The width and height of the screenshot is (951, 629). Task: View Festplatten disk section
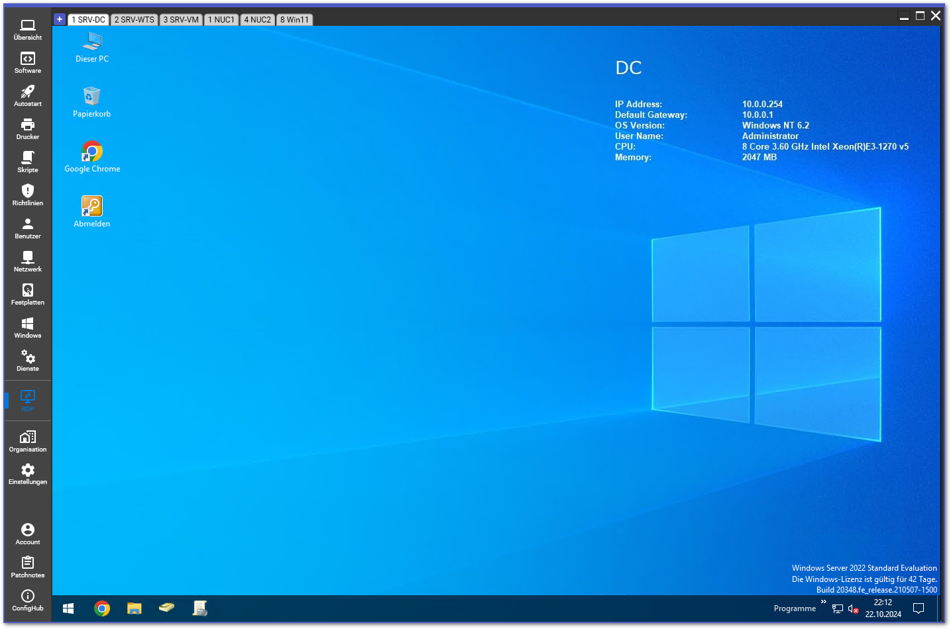pyautogui.click(x=28, y=295)
